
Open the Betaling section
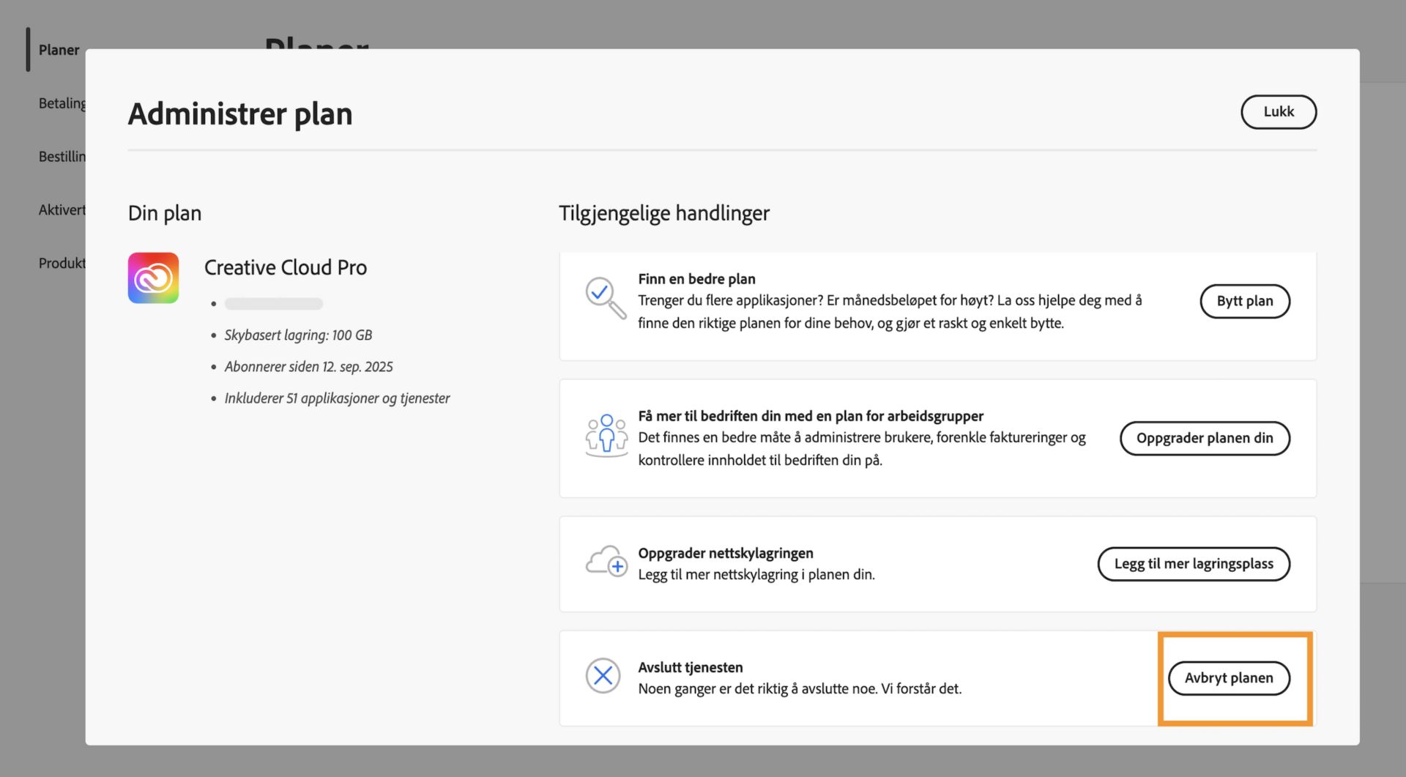62,103
